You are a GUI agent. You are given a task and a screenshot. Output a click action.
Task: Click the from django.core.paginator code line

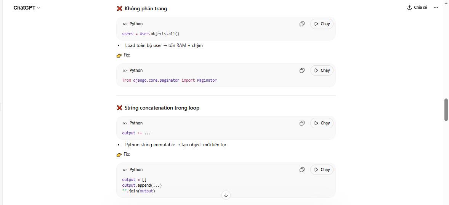pyautogui.click(x=169, y=80)
